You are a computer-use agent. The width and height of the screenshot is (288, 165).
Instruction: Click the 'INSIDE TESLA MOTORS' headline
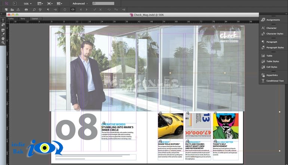(x=169, y=144)
